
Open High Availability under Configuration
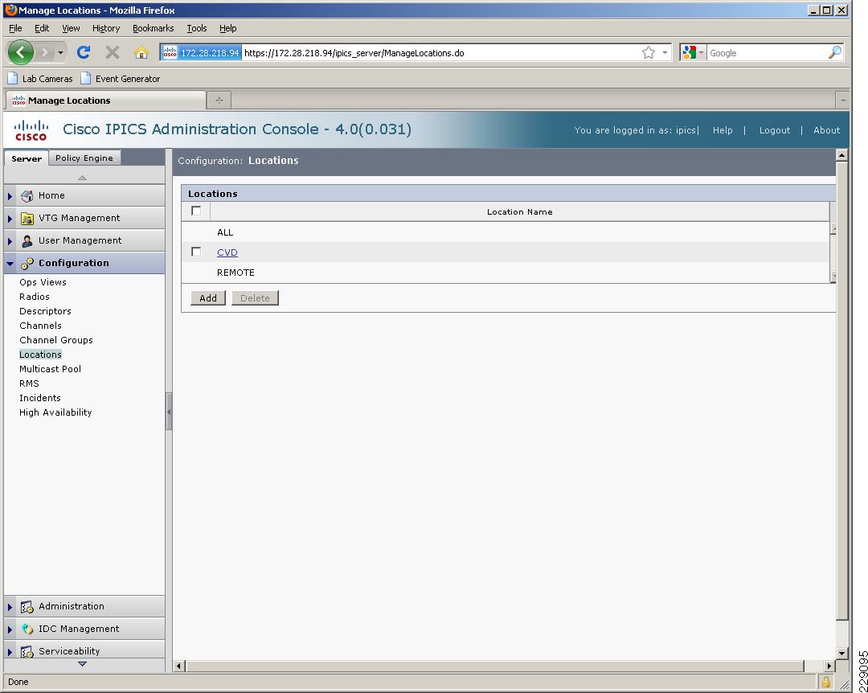coord(55,412)
